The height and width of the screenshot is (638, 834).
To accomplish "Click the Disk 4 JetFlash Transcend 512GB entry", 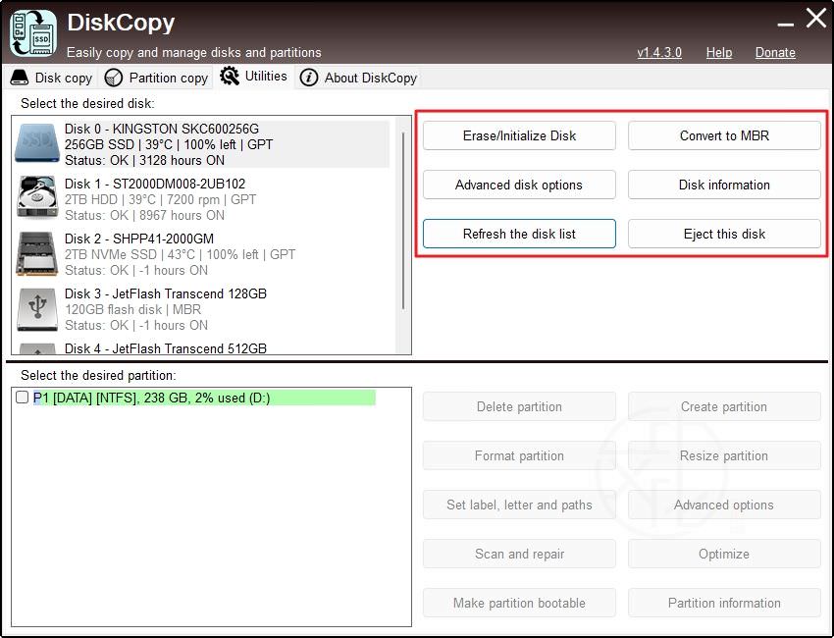I will [x=165, y=347].
